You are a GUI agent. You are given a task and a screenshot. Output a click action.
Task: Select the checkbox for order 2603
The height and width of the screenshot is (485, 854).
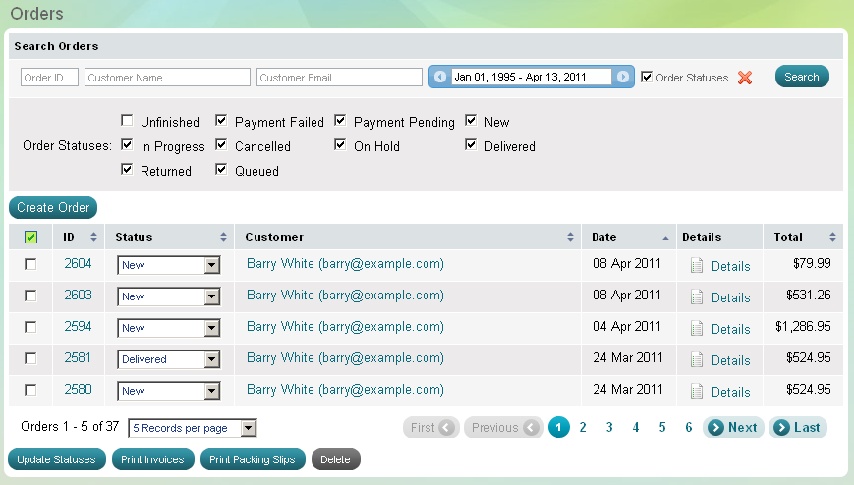(30, 296)
